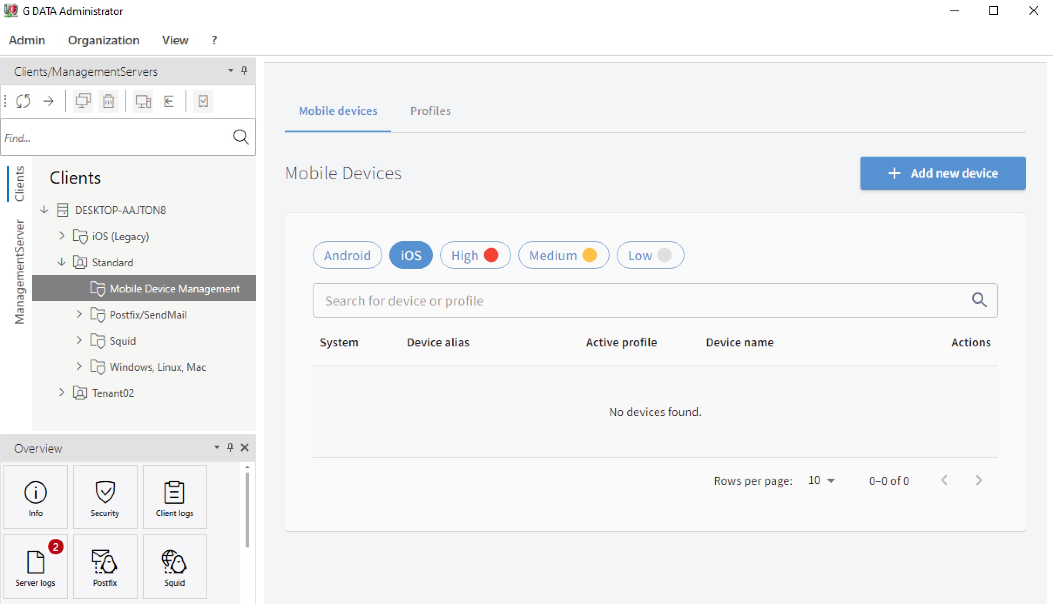1053x604 pixels.
Task: Expand the Postfix/SendMail group node
Action: click(x=80, y=314)
